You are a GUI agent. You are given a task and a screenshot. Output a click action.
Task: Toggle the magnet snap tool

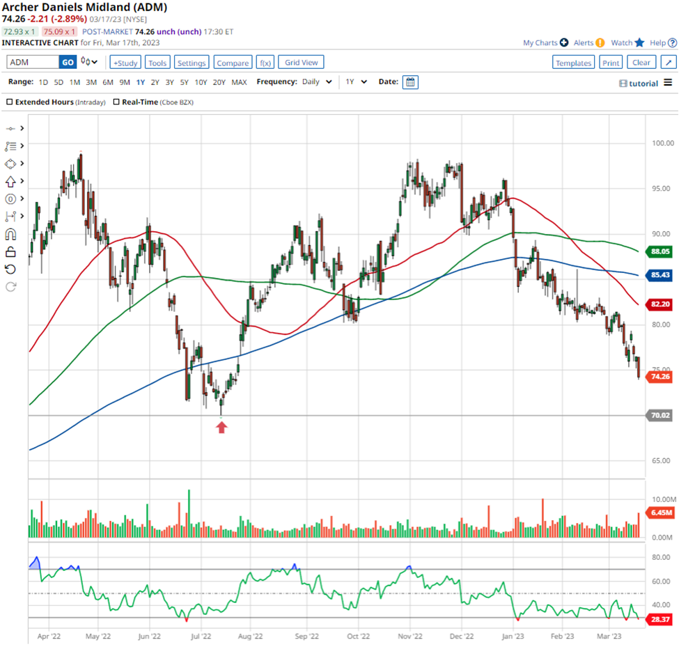(10, 234)
